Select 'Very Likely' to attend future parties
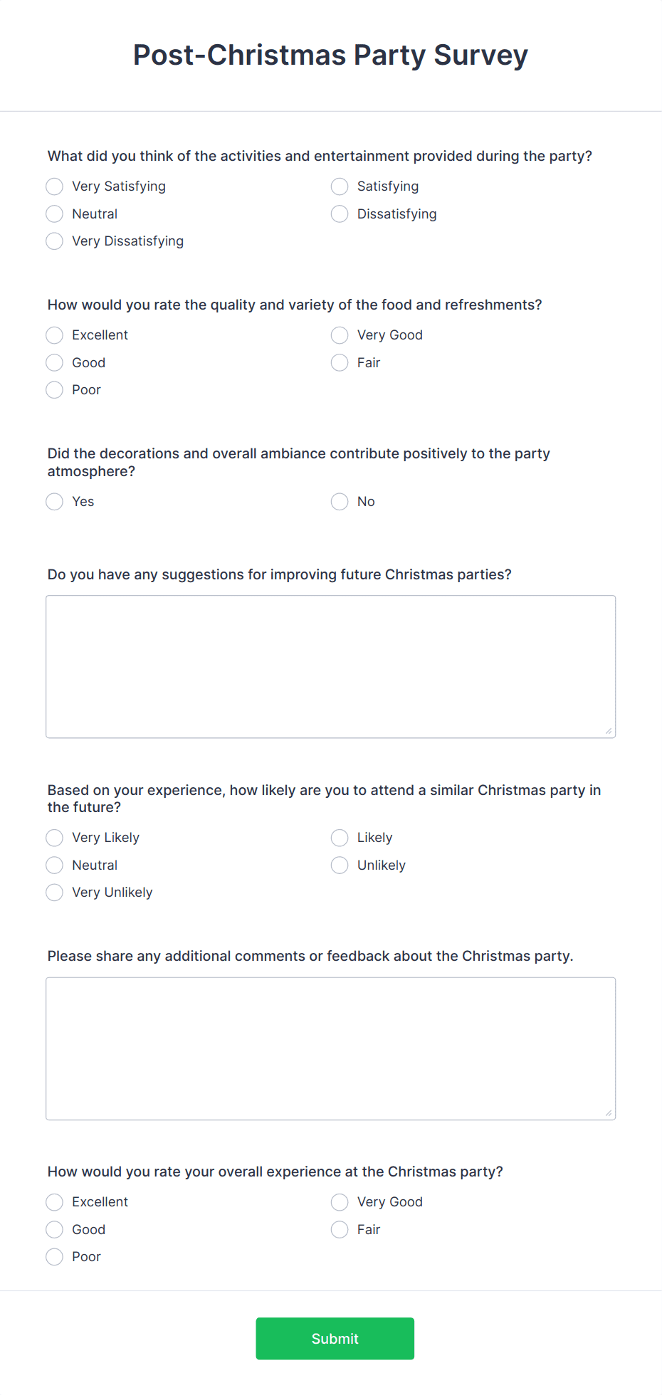This screenshot has height=1395, width=662. coord(54,838)
